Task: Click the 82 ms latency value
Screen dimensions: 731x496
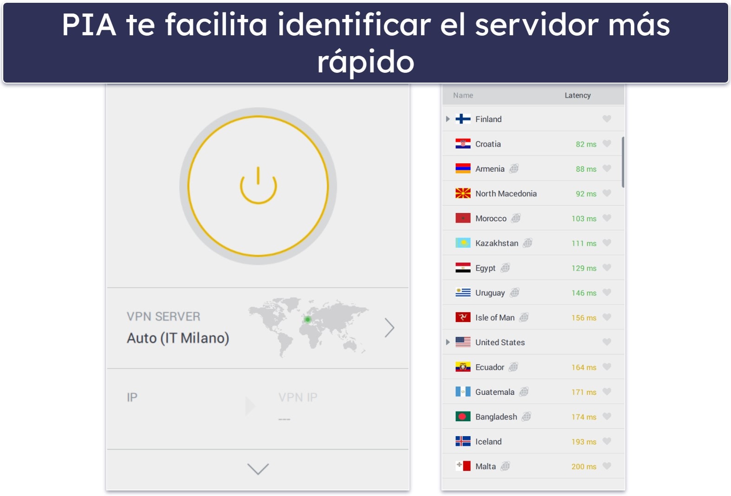Action: click(x=586, y=144)
